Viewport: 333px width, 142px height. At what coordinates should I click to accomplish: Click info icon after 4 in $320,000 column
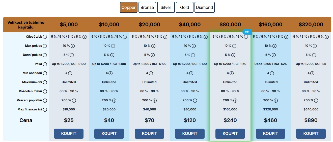pyautogui.click(x=312, y=73)
